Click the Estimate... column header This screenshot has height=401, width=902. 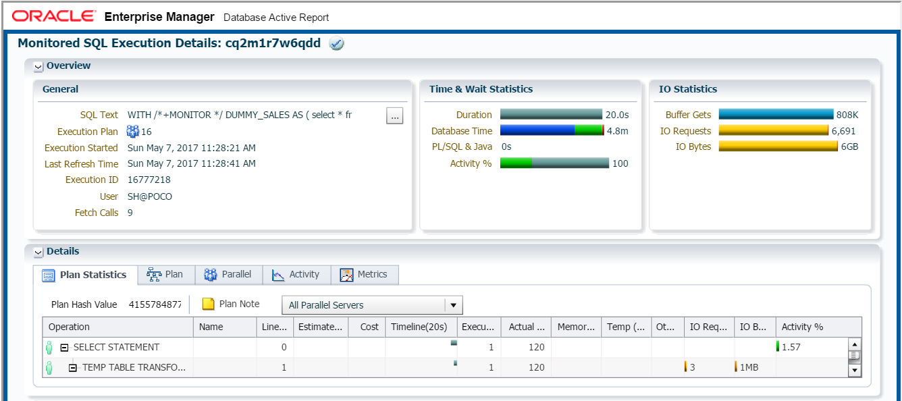point(321,327)
